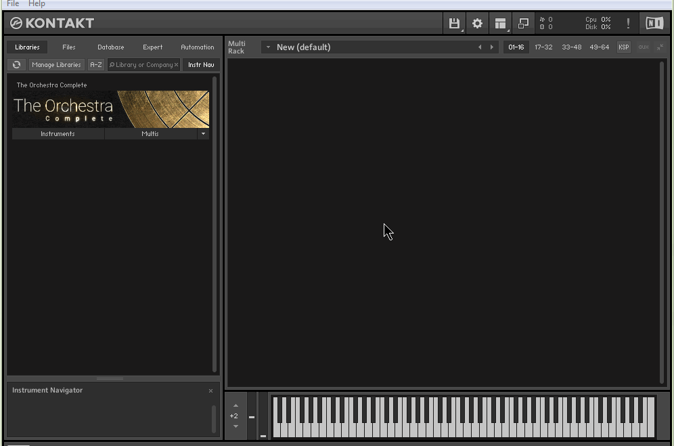674x446 pixels.
Task: Open the Help menu
Action: coord(37,4)
